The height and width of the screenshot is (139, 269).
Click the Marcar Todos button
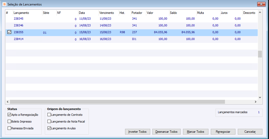(x=196, y=132)
